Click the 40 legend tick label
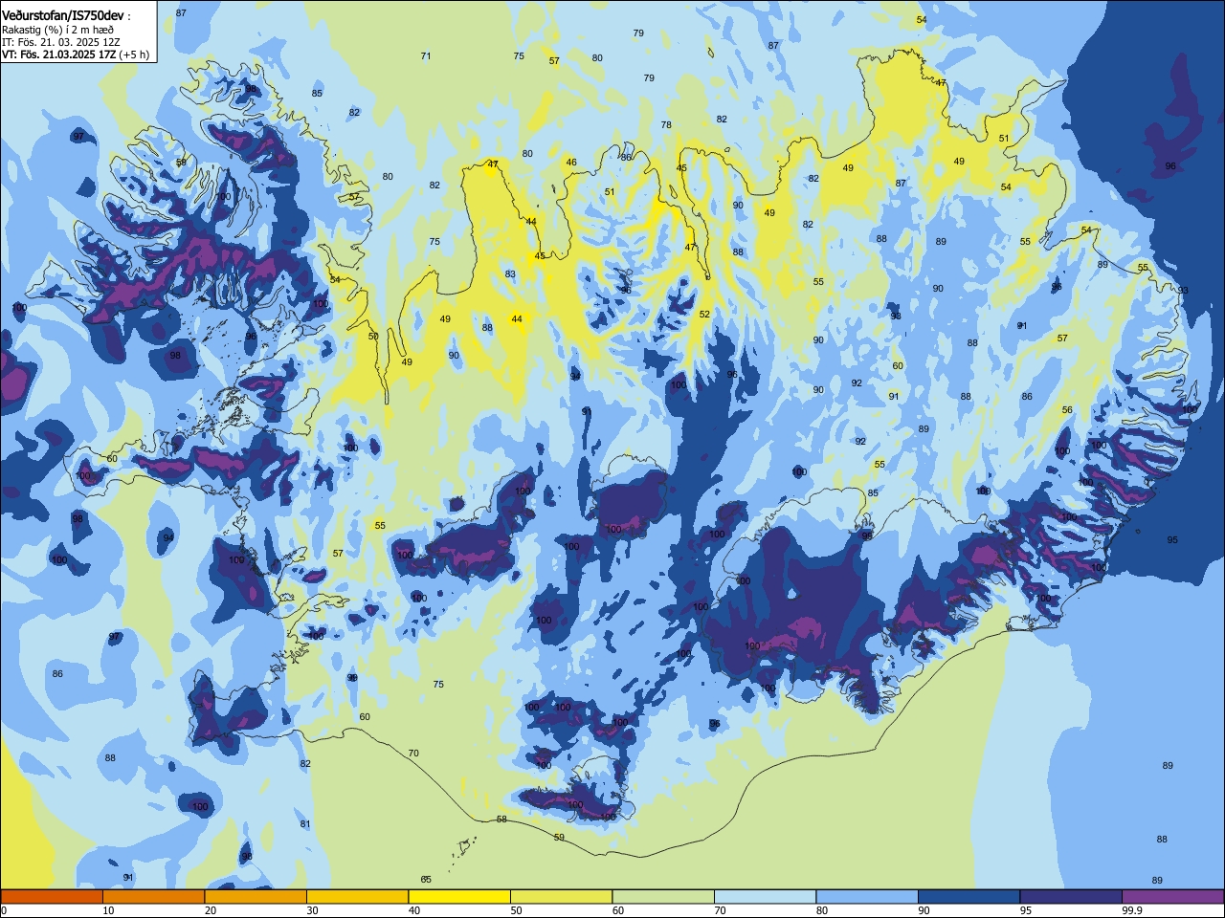This screenshot has height=918, width=1225. 414,911
